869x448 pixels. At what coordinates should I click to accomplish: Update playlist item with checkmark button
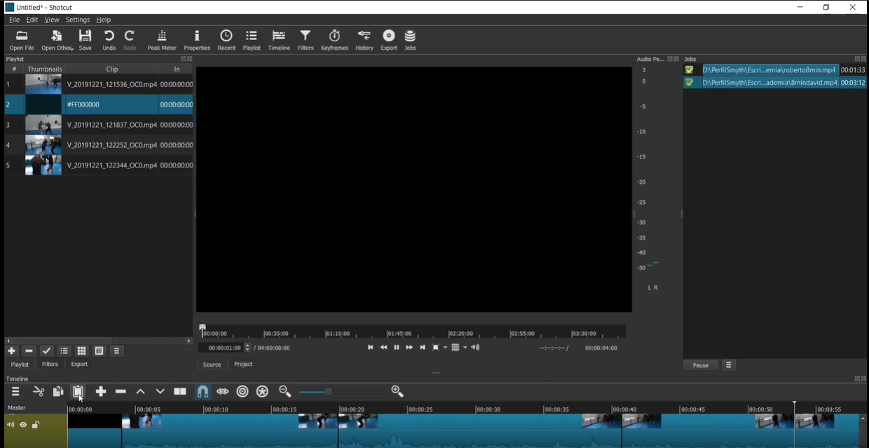coord(47,351)
